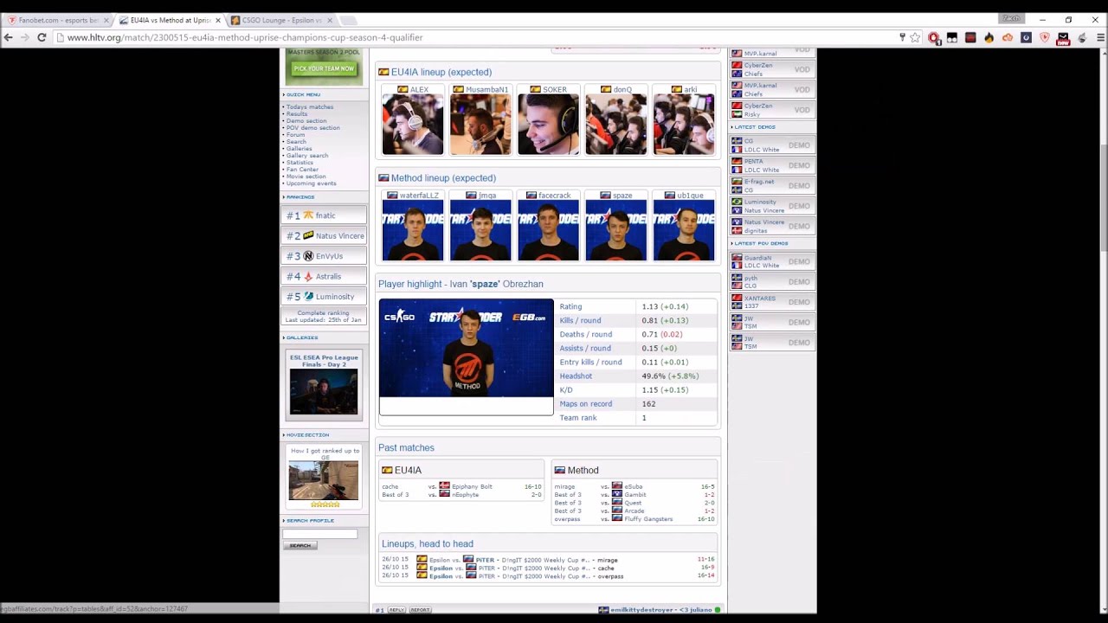Close the Fanobet.com tab

(x=106, y=20)
